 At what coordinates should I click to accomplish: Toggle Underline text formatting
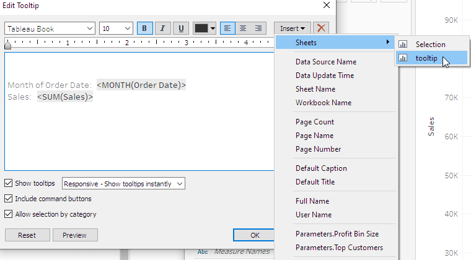tap(181, 28)
